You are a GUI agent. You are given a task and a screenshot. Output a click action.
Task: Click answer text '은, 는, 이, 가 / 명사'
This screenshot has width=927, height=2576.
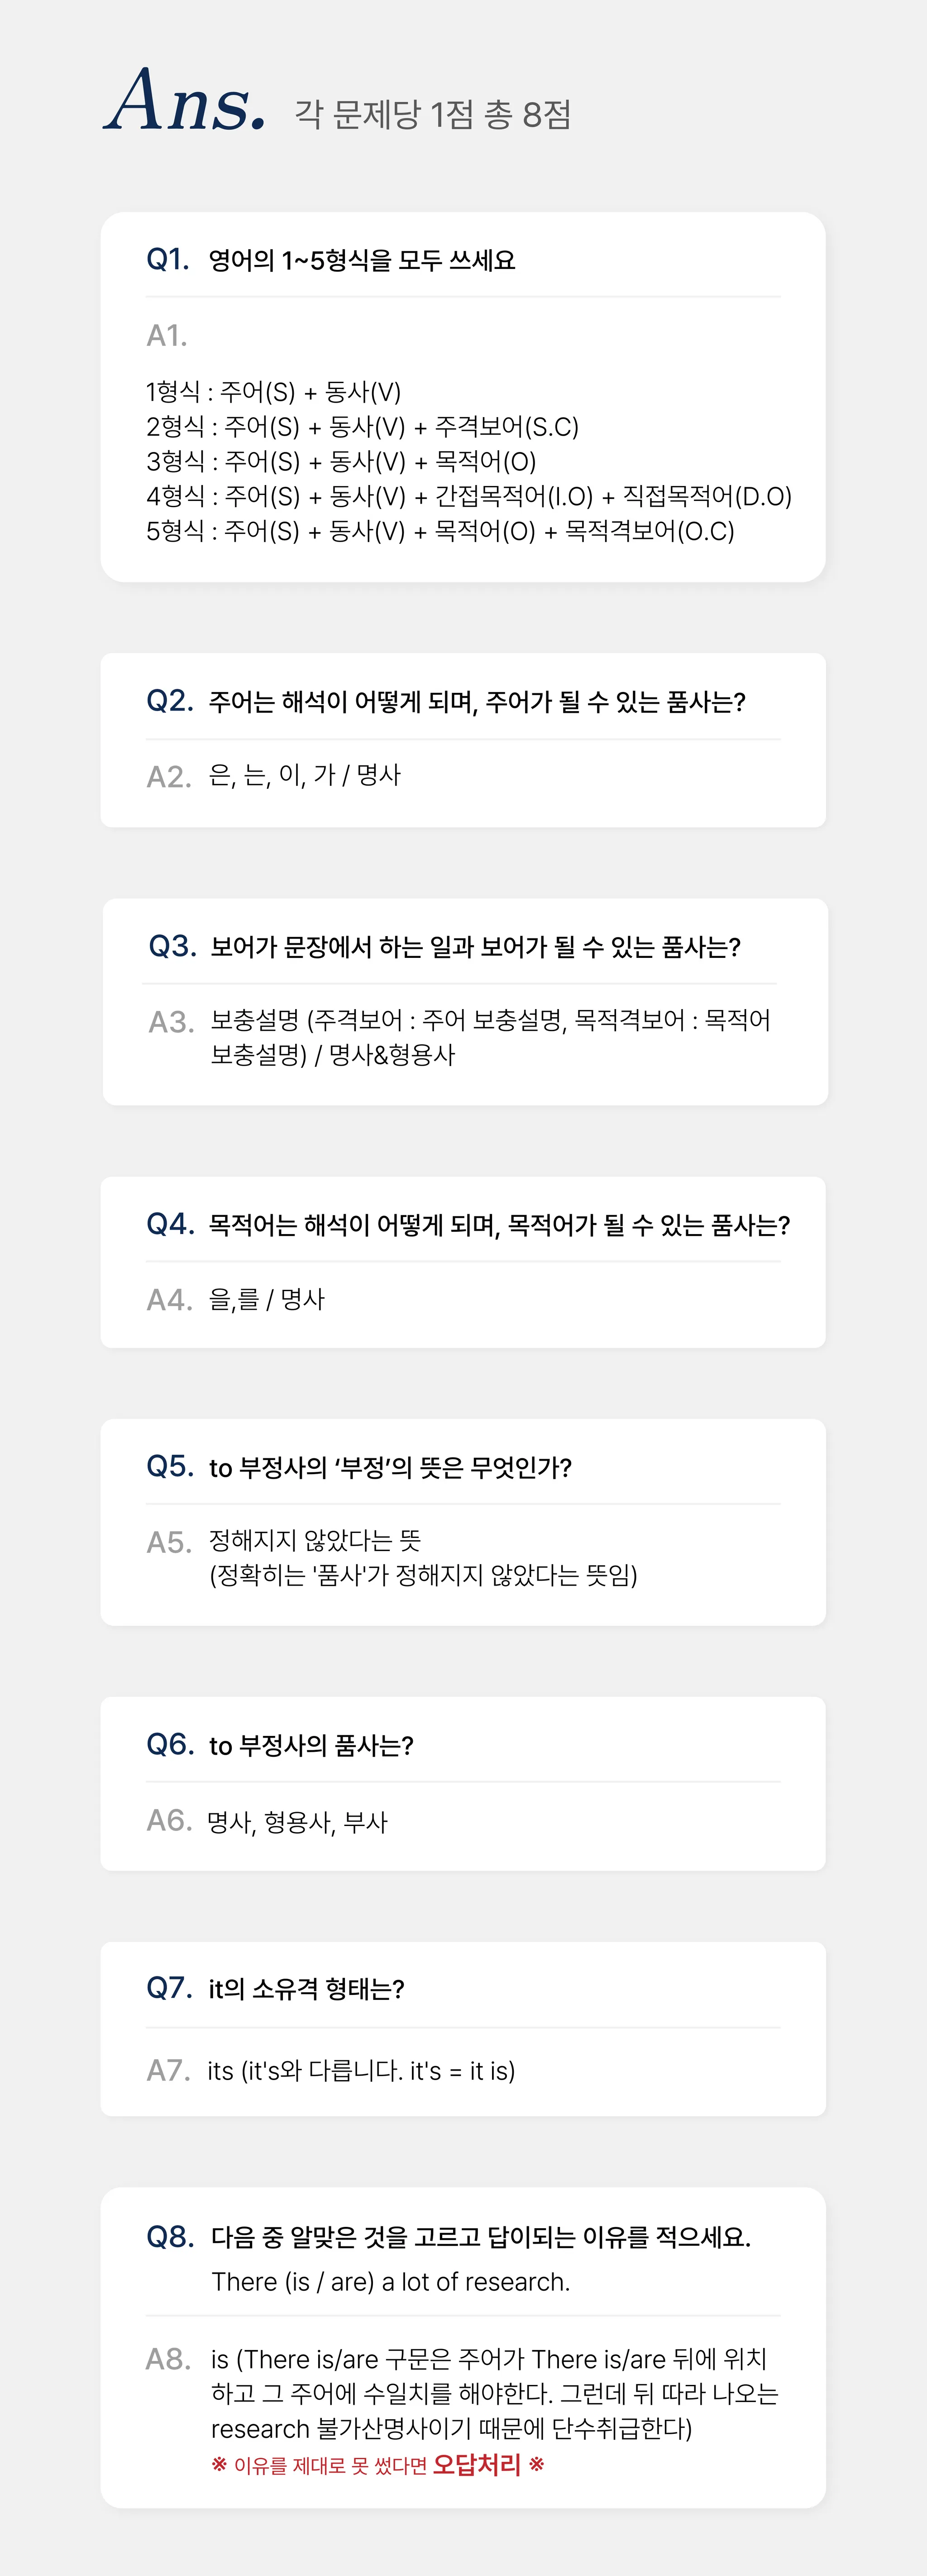coord(305,775)
